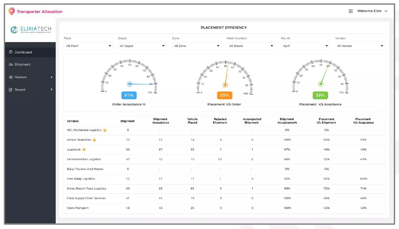Expand the All Vendor dropdown
Screen dimensions: 399x229
tap(360, 46)
